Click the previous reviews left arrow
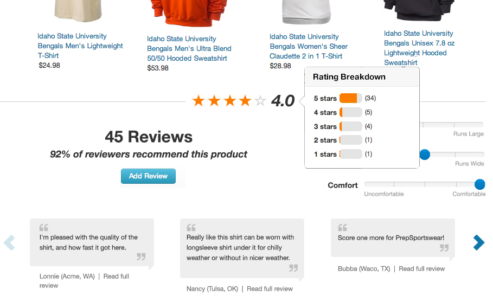 coord(9,242)
